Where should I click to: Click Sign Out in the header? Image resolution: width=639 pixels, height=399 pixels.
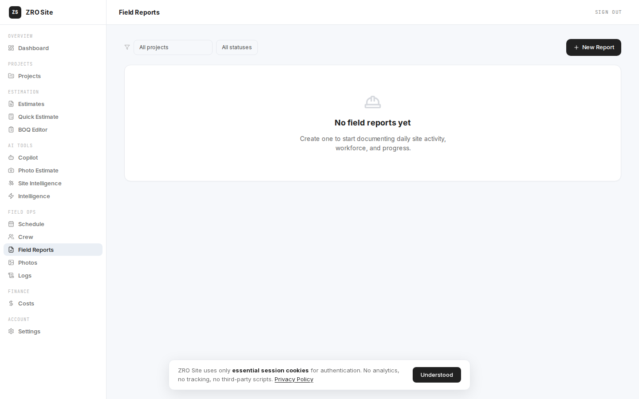[608, 12]
